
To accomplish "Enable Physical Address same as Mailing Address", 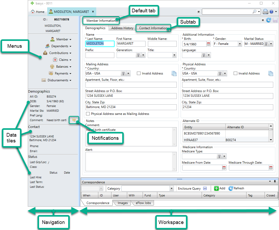I will click(x=88, y=114).
